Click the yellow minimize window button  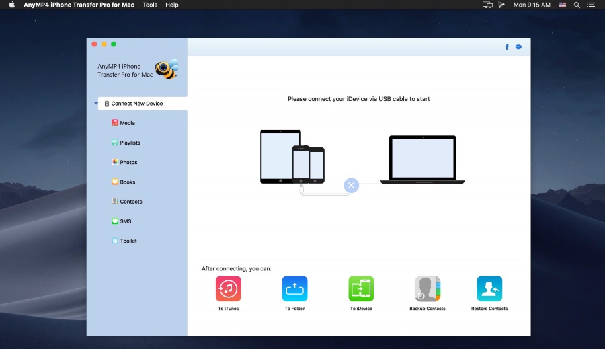(104, 44)
